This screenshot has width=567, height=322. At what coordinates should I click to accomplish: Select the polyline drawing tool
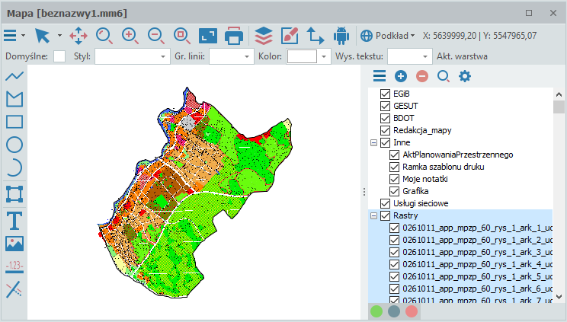(x=14, y=76)
